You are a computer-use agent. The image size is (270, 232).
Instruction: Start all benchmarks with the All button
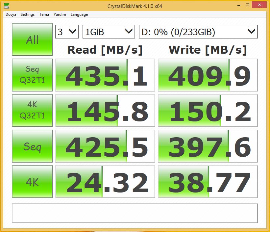pyautogui.click(x=32, y=39)
